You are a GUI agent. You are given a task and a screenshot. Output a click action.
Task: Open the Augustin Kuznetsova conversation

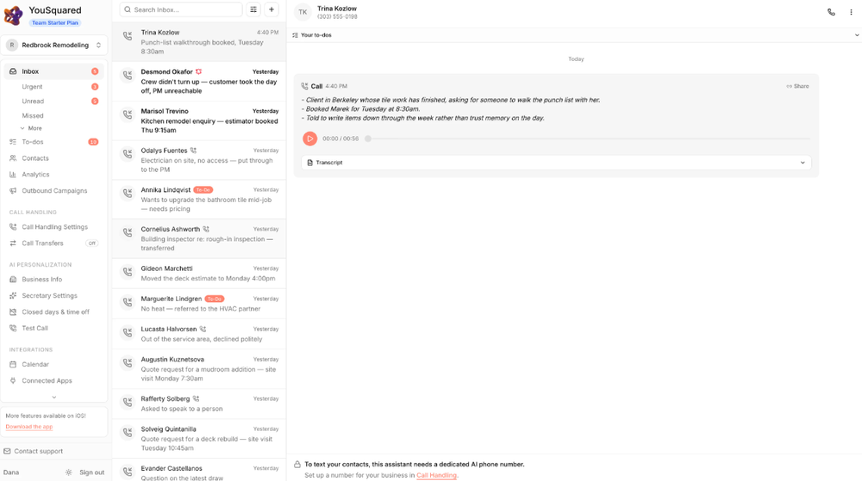199,368
